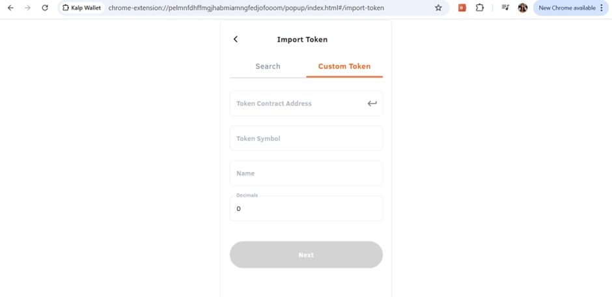The height and width of the screenshot is (297, 612).
Task: Open the Extensions puzzle menu
Action: coord(480,8)
